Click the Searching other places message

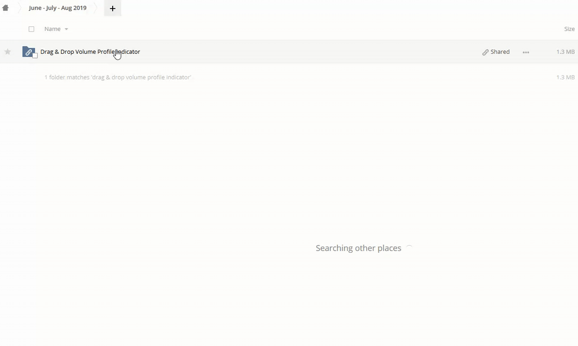(358, 248)
